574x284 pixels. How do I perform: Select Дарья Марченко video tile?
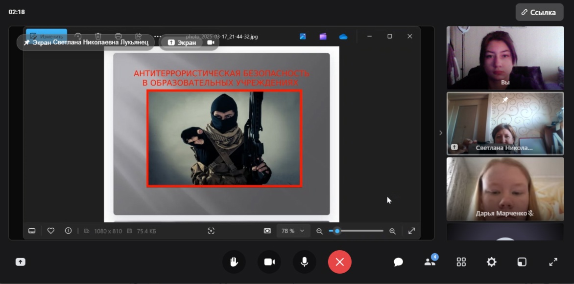[505, 189]
